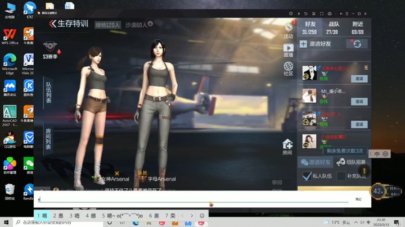
Task: Open the 社区 community globe icon
Action: pos(288,69)
